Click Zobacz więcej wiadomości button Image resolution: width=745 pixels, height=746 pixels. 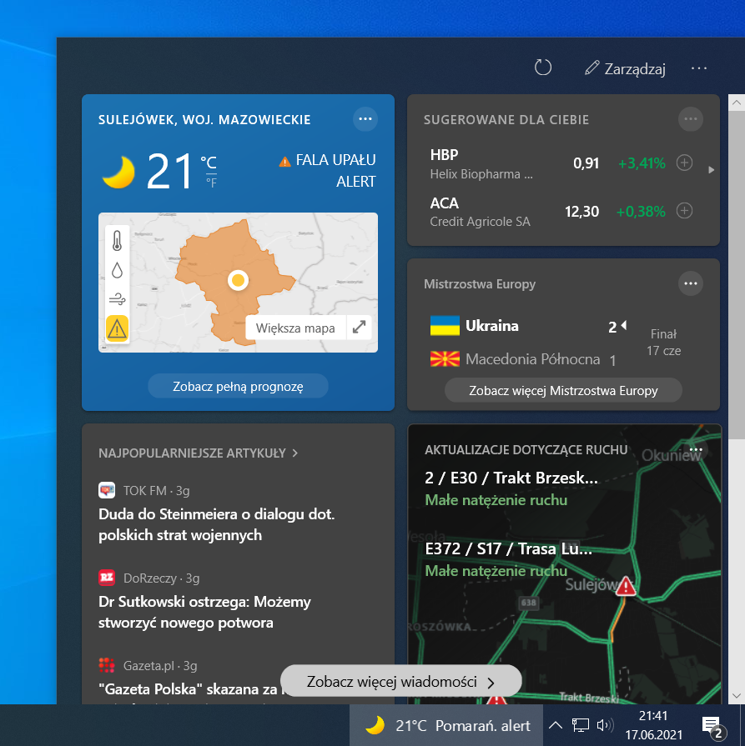[x=401, y=681]
